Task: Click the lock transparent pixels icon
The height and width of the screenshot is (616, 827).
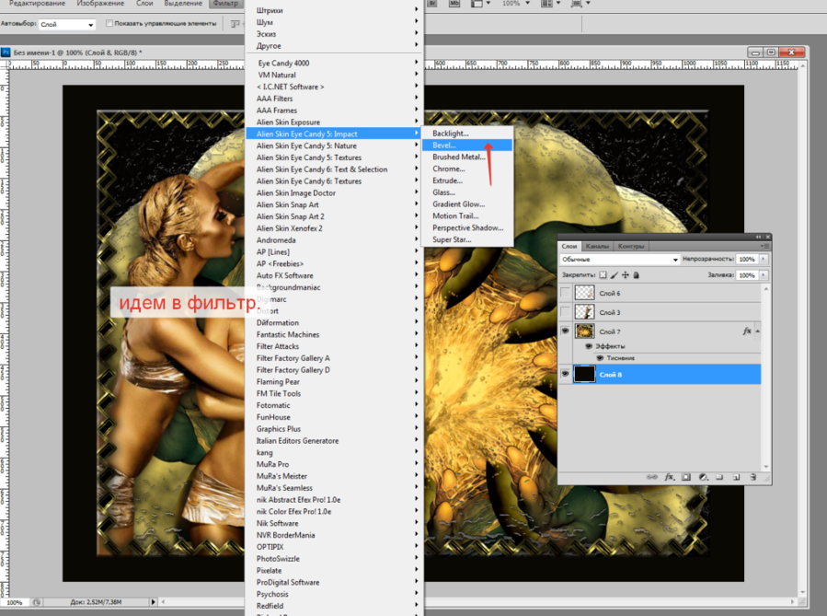Action: click(x=603, y=275)
